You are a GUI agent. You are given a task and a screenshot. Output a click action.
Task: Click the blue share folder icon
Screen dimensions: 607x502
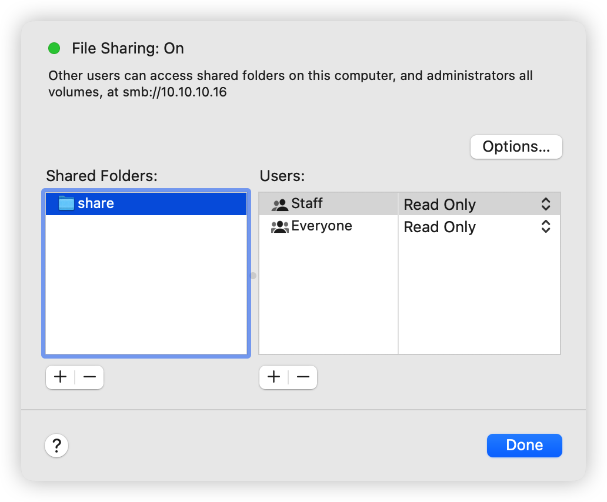point(66,203)
